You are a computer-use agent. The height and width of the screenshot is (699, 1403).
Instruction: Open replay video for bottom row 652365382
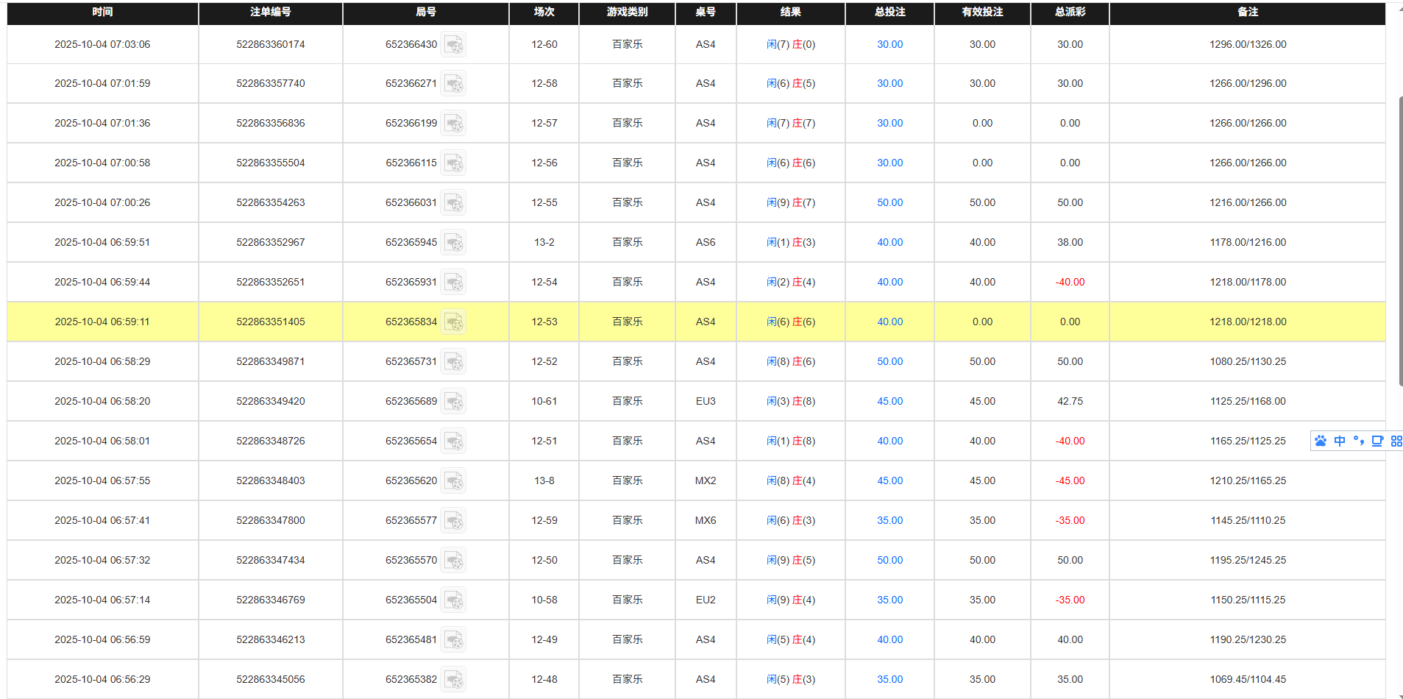[x=454, y=679]
